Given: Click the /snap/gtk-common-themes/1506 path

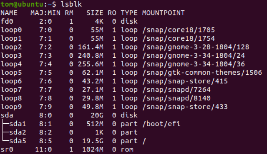Looking at the screenshot, I should pyautogui.click(x=202, y=73).
